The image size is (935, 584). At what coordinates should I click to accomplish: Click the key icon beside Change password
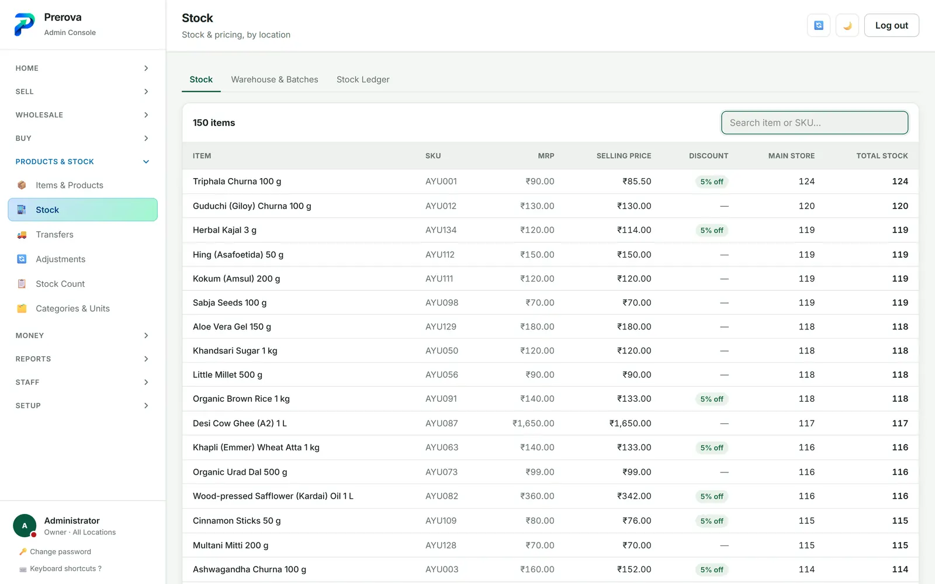click(x=23, y=552)
